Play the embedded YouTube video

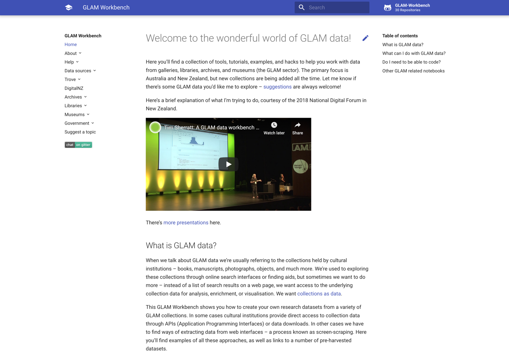click(x=228, y=164)
